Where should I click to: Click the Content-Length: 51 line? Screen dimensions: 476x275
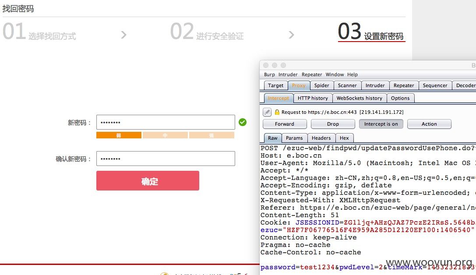click(x=300, y=215)
